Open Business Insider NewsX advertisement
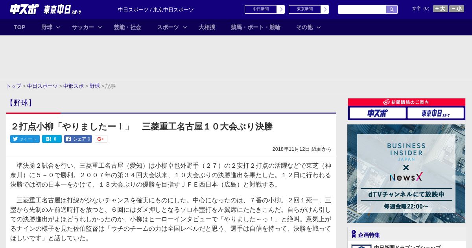 (406, 174)
